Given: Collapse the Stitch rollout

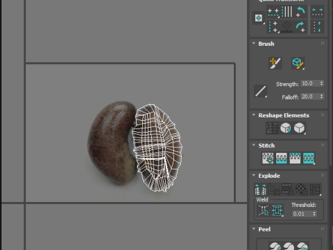Looking at the screenshot, I should pyautogui.click(x=254, y=145).
